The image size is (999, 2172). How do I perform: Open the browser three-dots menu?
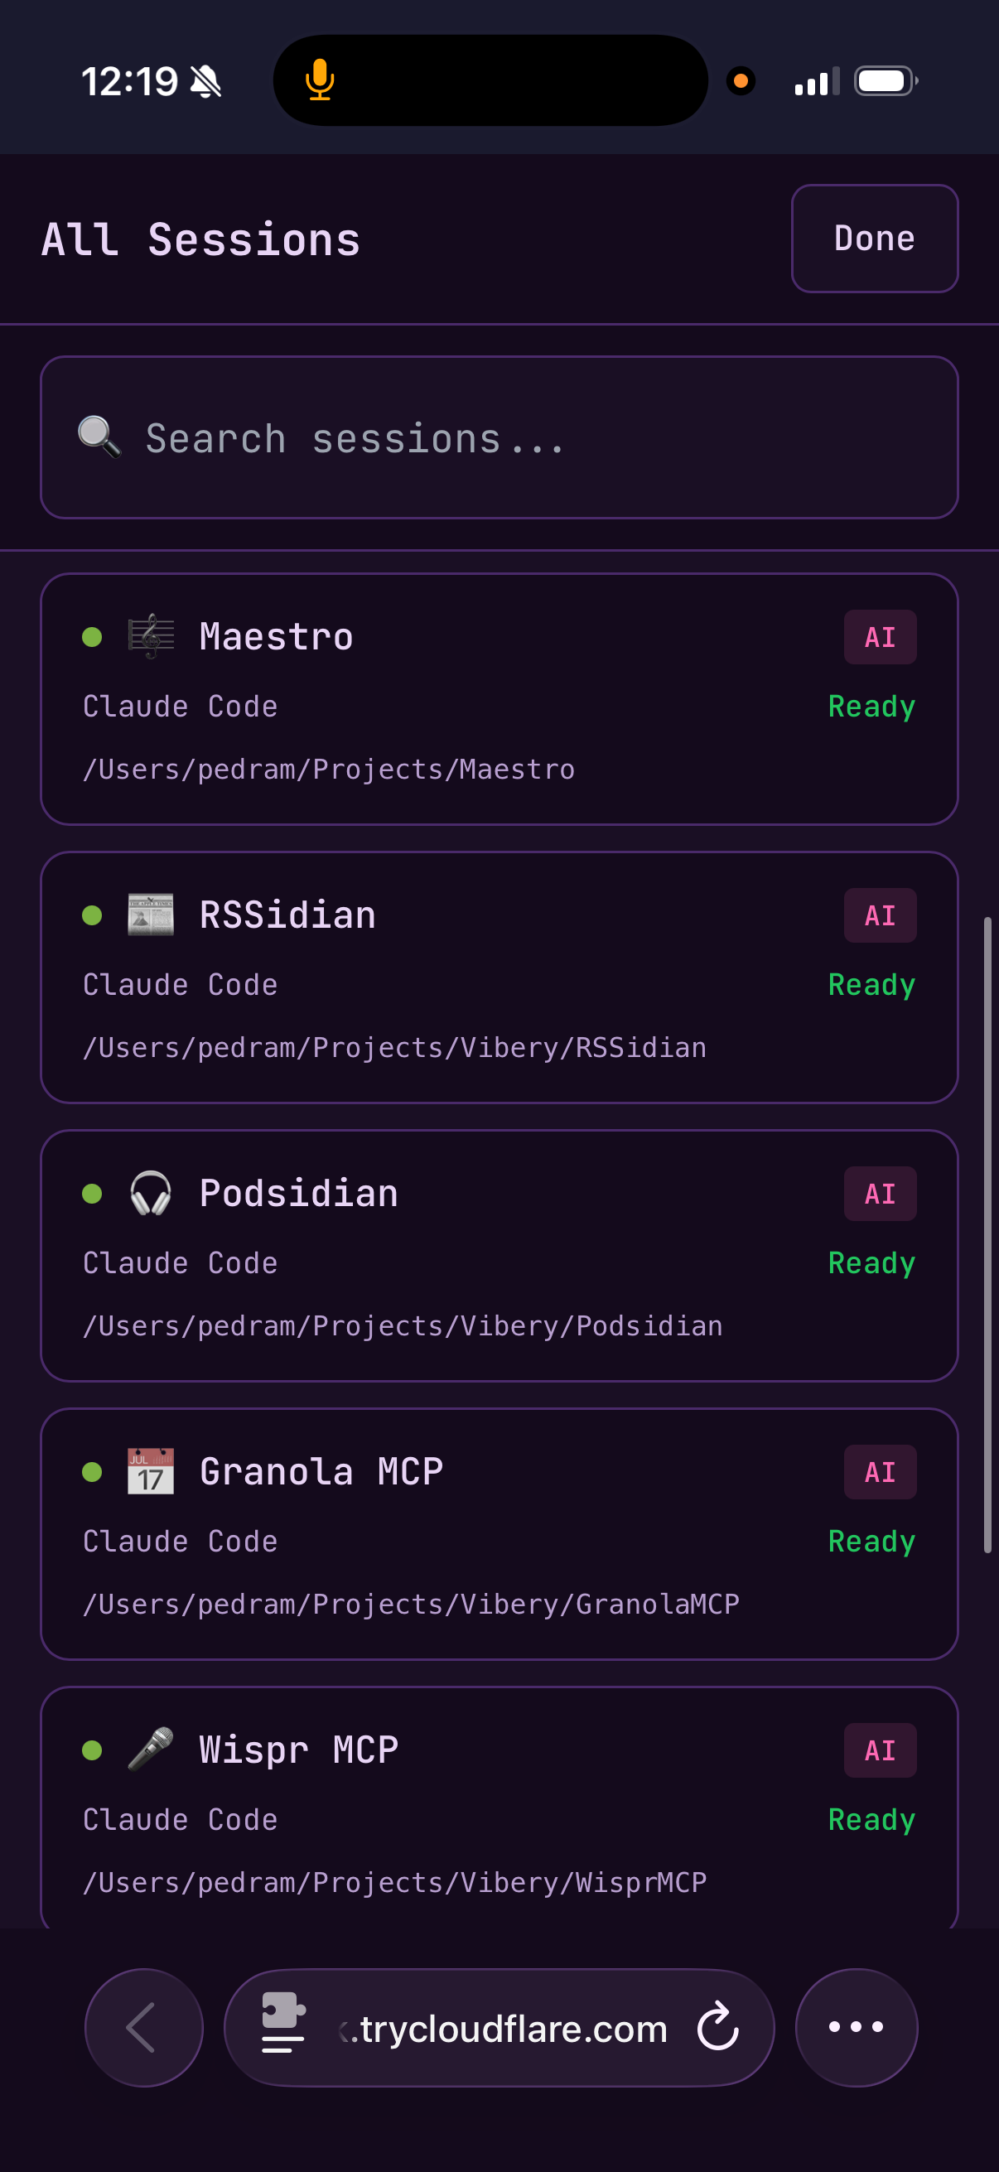point(856,2027)
